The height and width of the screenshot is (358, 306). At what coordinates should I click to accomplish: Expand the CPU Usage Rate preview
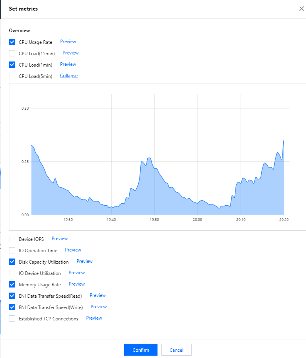pyautogui.click(x=68, y=42)
